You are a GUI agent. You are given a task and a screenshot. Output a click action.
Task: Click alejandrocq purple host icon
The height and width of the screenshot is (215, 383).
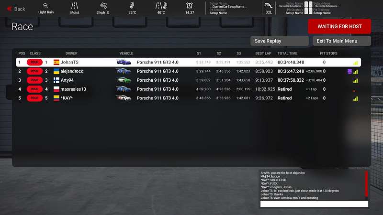tap(349, 71)
